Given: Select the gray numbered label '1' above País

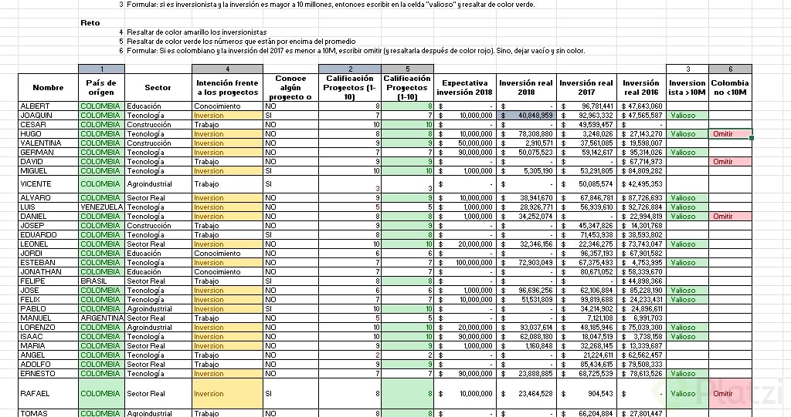Looking at the screenshot, I should (x=101, y=69).
